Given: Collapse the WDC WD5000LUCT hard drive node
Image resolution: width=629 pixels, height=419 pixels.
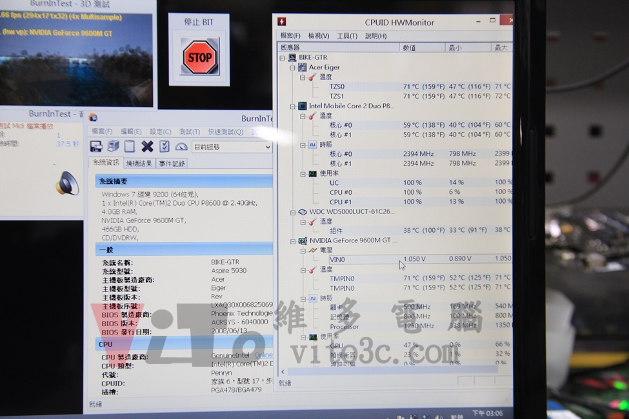Looking at the screenshot, I should pyautogui.click(x=293, y=213).
